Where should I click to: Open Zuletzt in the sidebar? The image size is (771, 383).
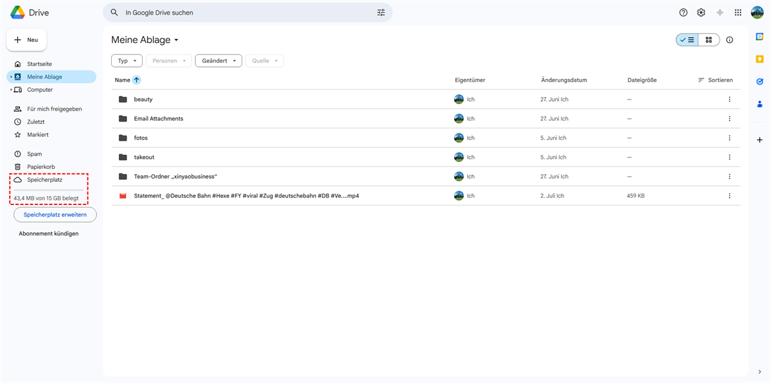[x=36, y=122]
